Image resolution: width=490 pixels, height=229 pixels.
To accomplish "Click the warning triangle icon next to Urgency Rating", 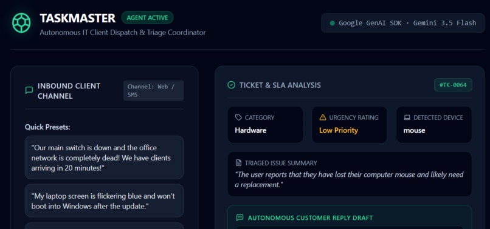I will coord(323,118).
